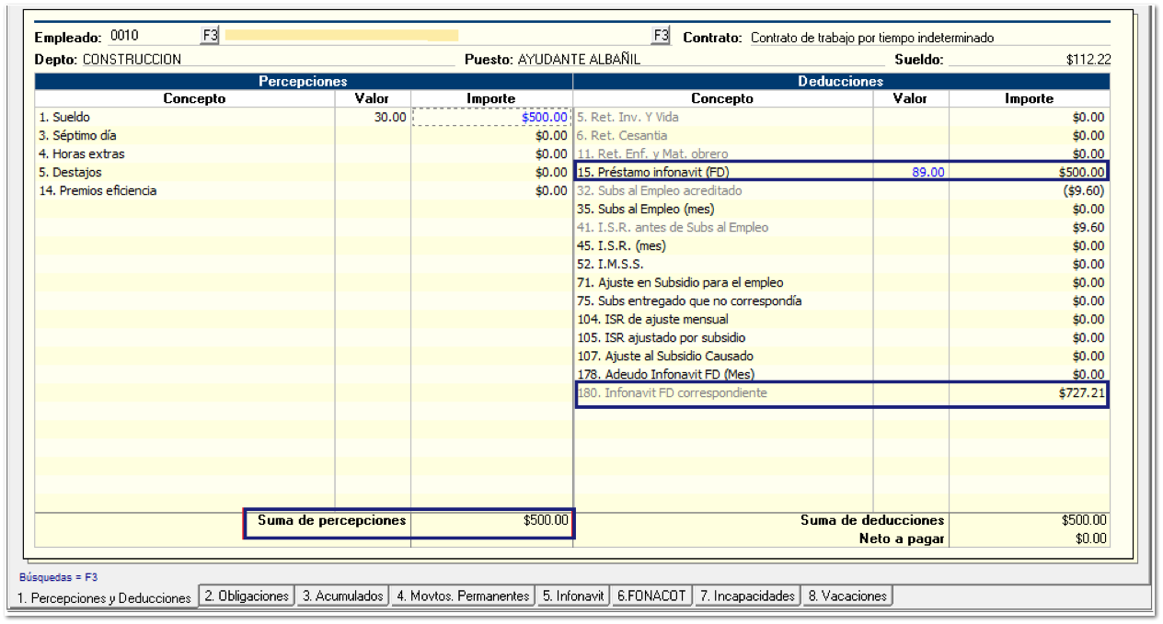
Task: Click the F3 button next to Contrato
Action: pos(661,36)
